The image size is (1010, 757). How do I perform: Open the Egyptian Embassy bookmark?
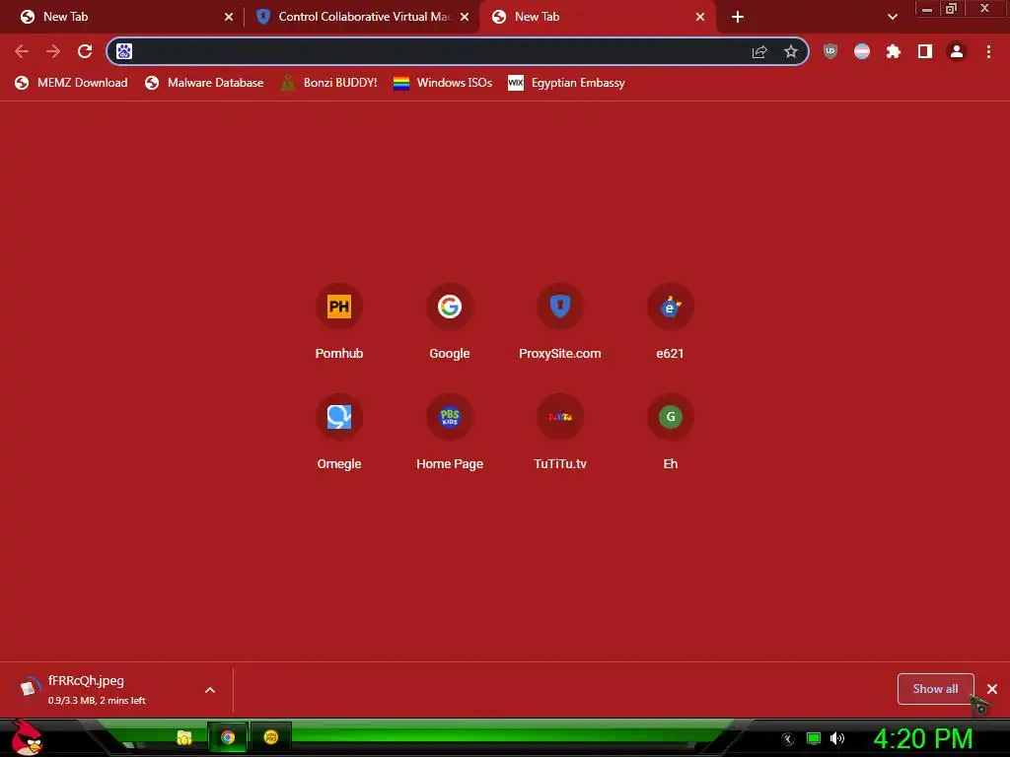tap(567, 83)
